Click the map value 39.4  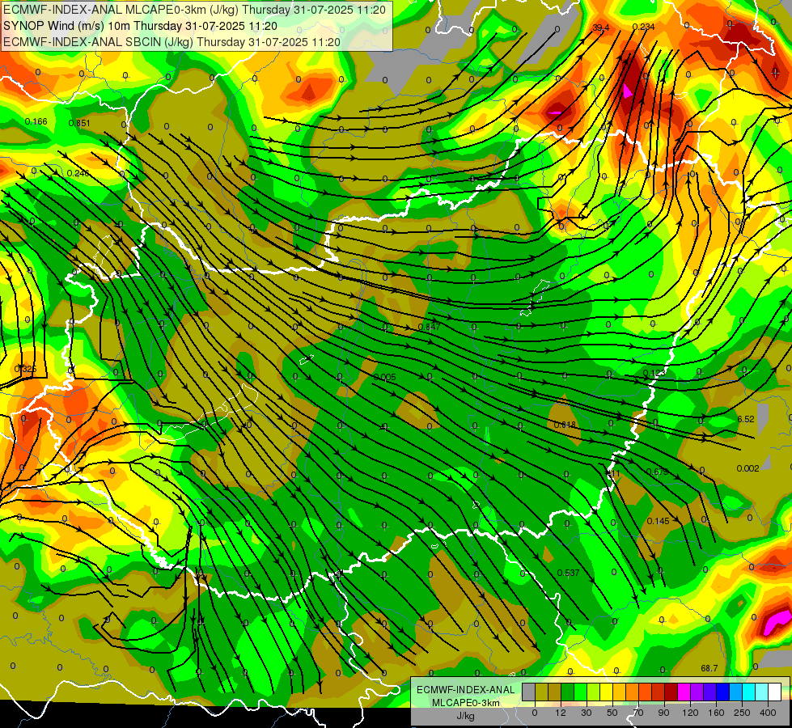coord(600,28)
